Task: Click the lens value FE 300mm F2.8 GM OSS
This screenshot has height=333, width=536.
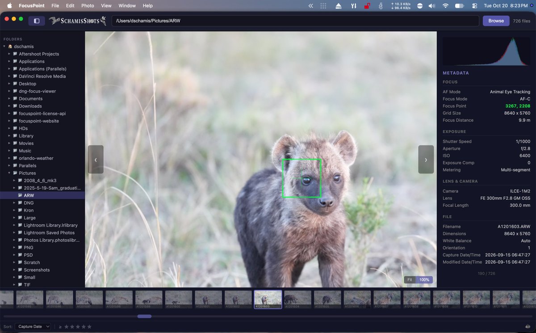Action: (x=505, y=198)
